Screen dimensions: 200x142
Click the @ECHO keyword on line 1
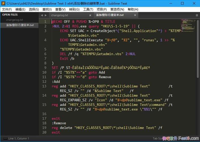click(57, 22)
